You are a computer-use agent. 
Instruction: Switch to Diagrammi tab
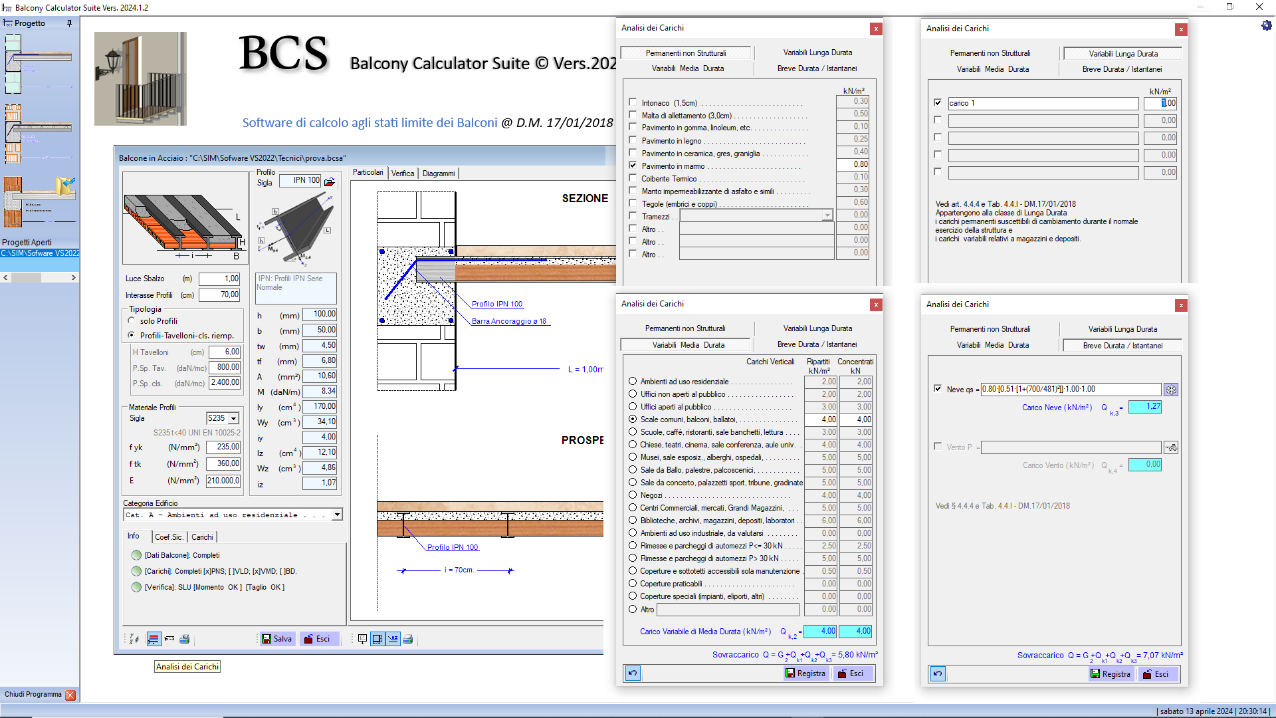(x=439, y=174)
